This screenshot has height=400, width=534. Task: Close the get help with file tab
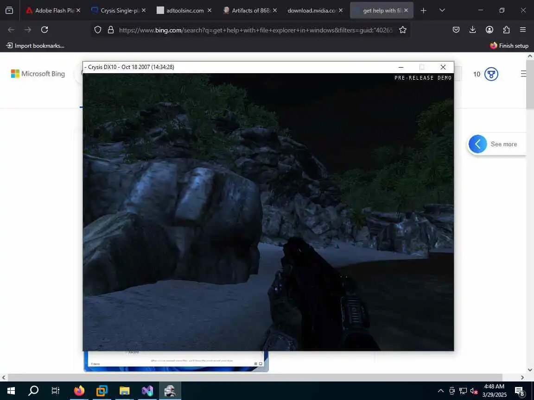(406, 11)
